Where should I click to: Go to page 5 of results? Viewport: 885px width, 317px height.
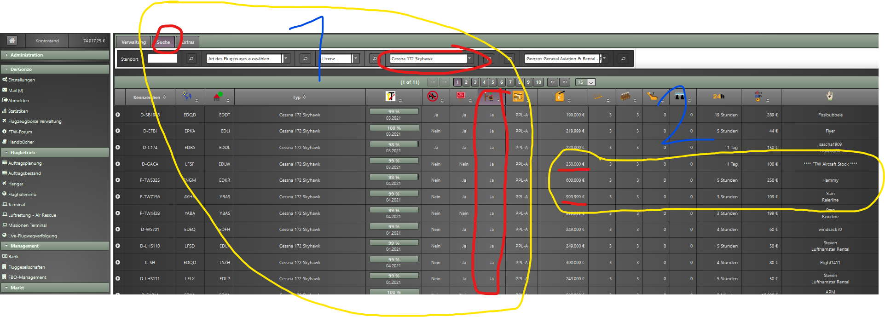coord(492,82)
